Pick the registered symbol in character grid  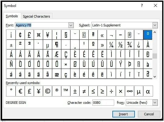pos(129,35)
